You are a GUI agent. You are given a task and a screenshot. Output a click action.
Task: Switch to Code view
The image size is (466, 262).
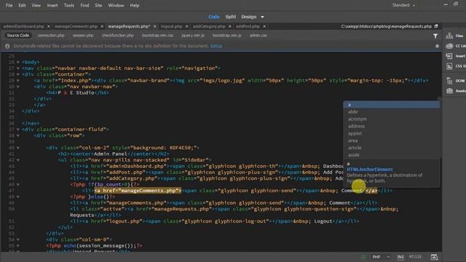214,17
